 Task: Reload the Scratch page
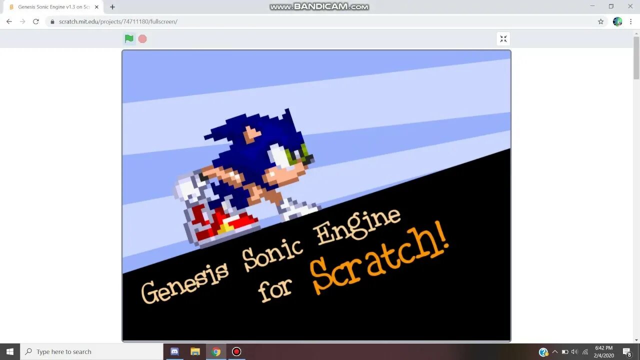36,21
